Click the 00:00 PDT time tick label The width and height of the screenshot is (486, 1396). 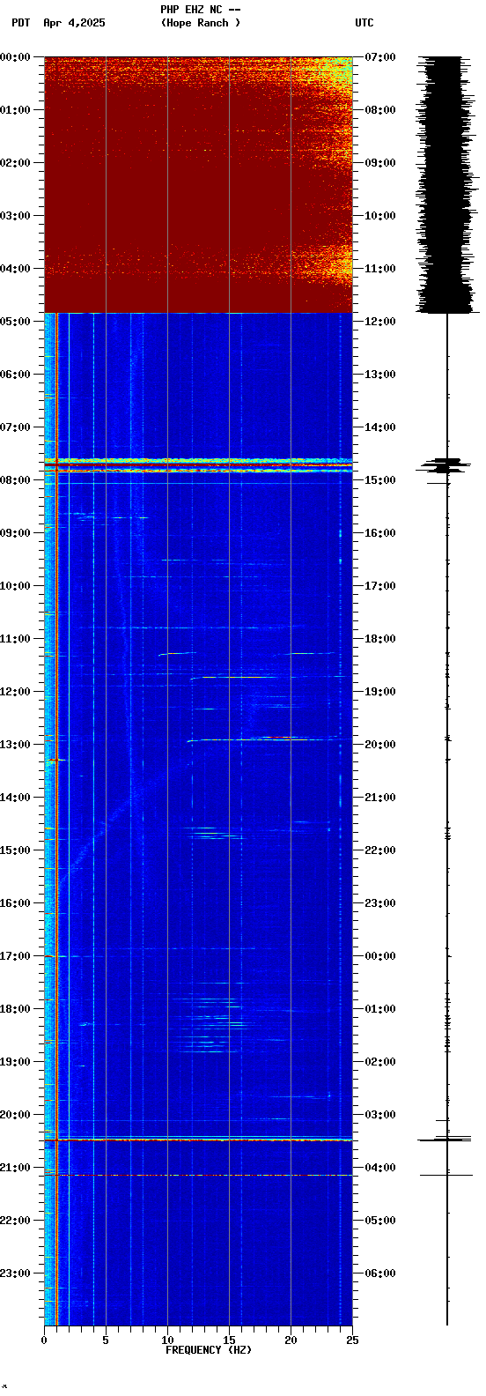click(16, 56)
